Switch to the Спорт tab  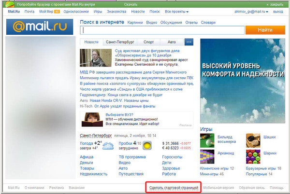149,42
